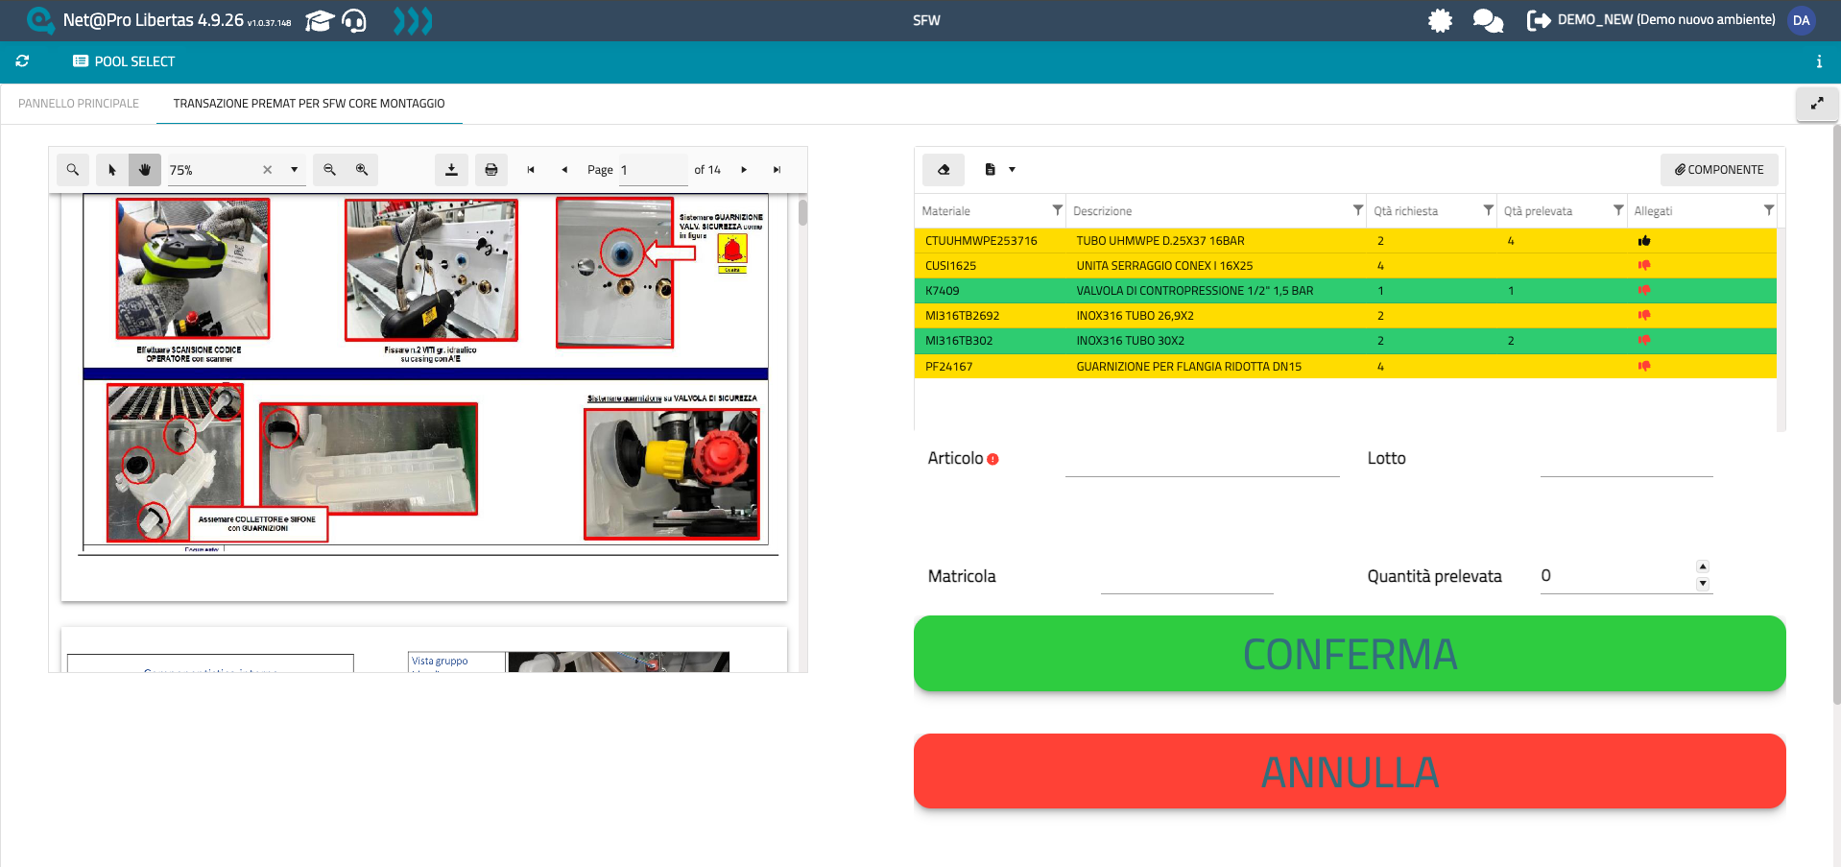Click thumbs-down icon for PF24167
This screenshot has height=867, width=1841.
(1644, 367)
